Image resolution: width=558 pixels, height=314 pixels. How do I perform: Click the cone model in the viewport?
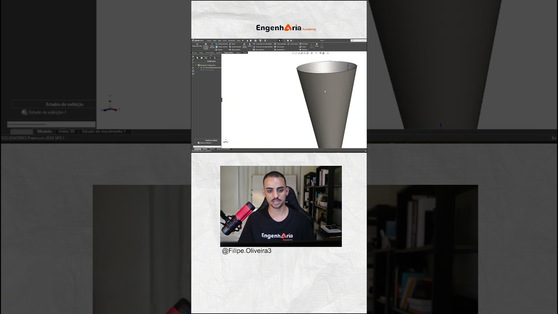pyautogui.click(x=327, y=105)
